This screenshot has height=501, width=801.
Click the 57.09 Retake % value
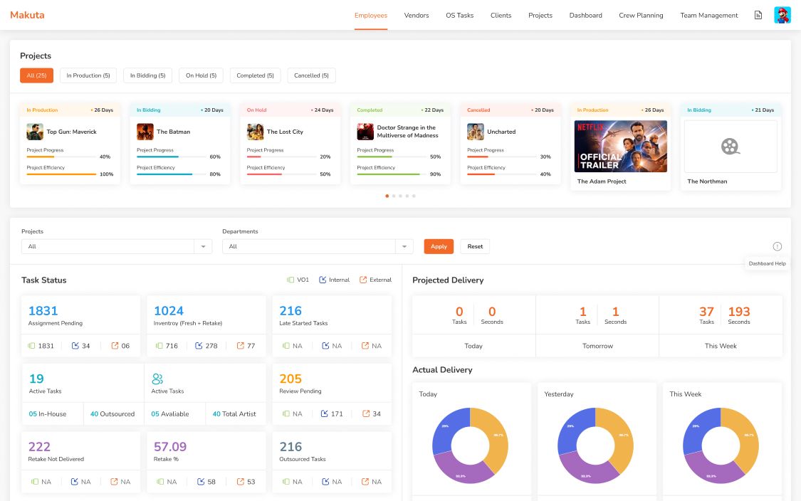(170, 447)
